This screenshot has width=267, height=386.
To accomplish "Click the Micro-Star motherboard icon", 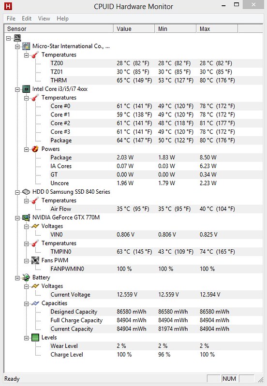I will click(x=26, y=46).
